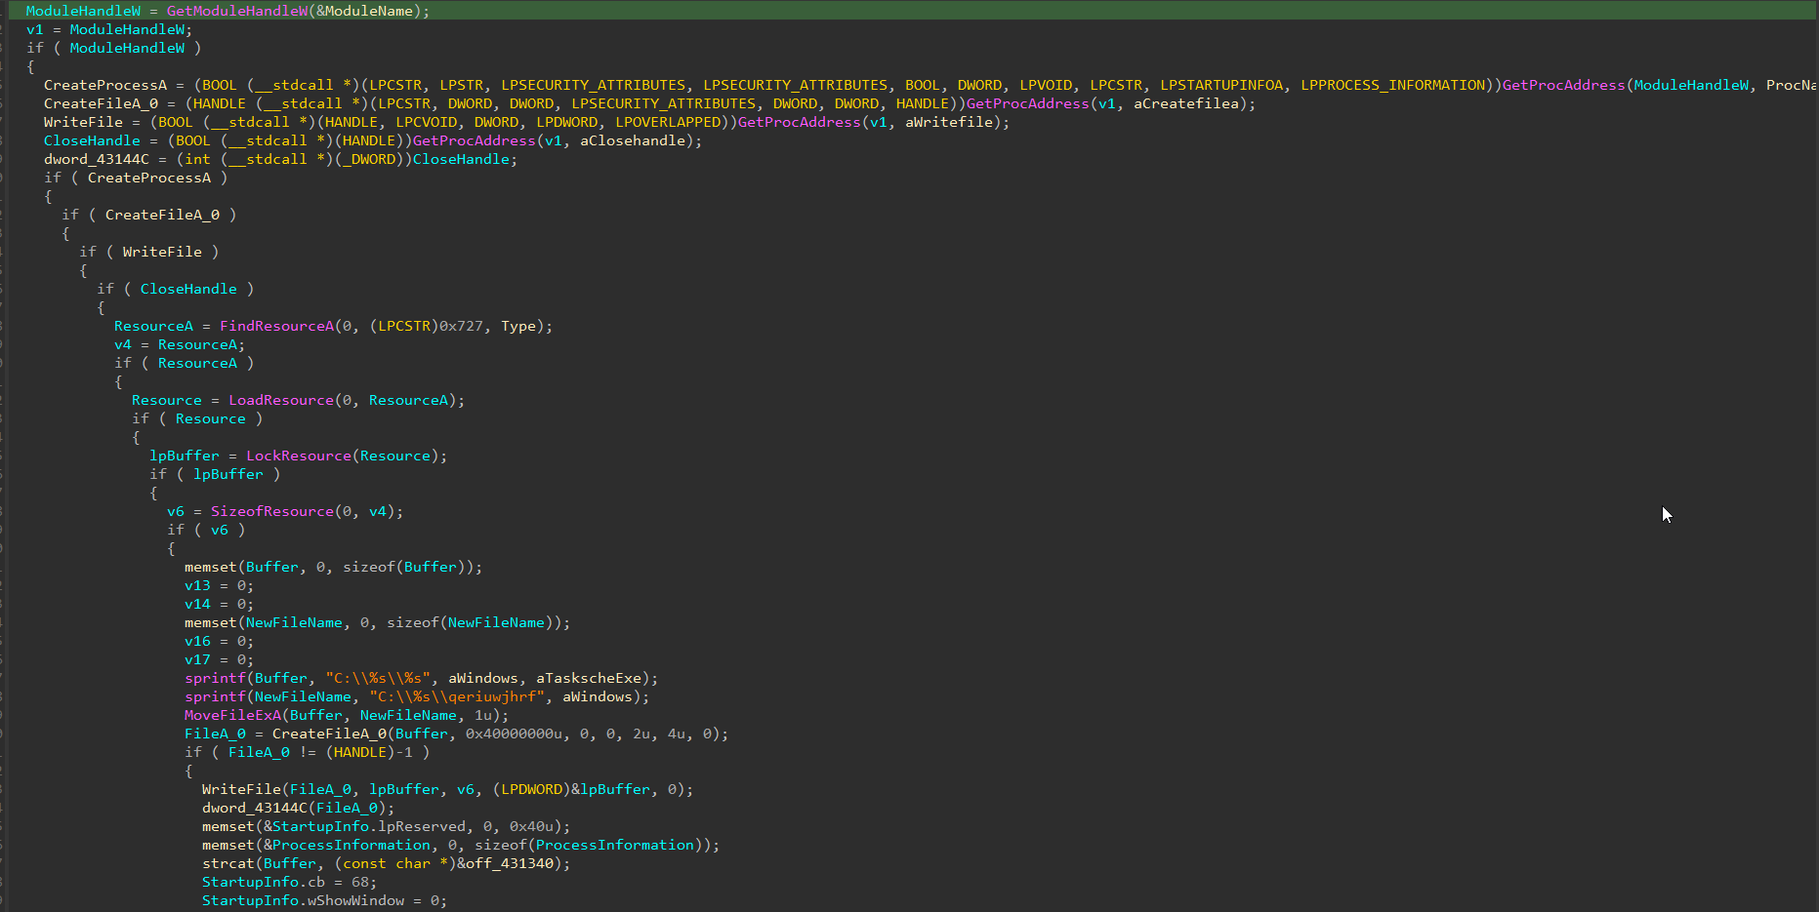Click the 0x40u size in memset
The width and height of the screenshot is (1819, 912).
point(532,826)
